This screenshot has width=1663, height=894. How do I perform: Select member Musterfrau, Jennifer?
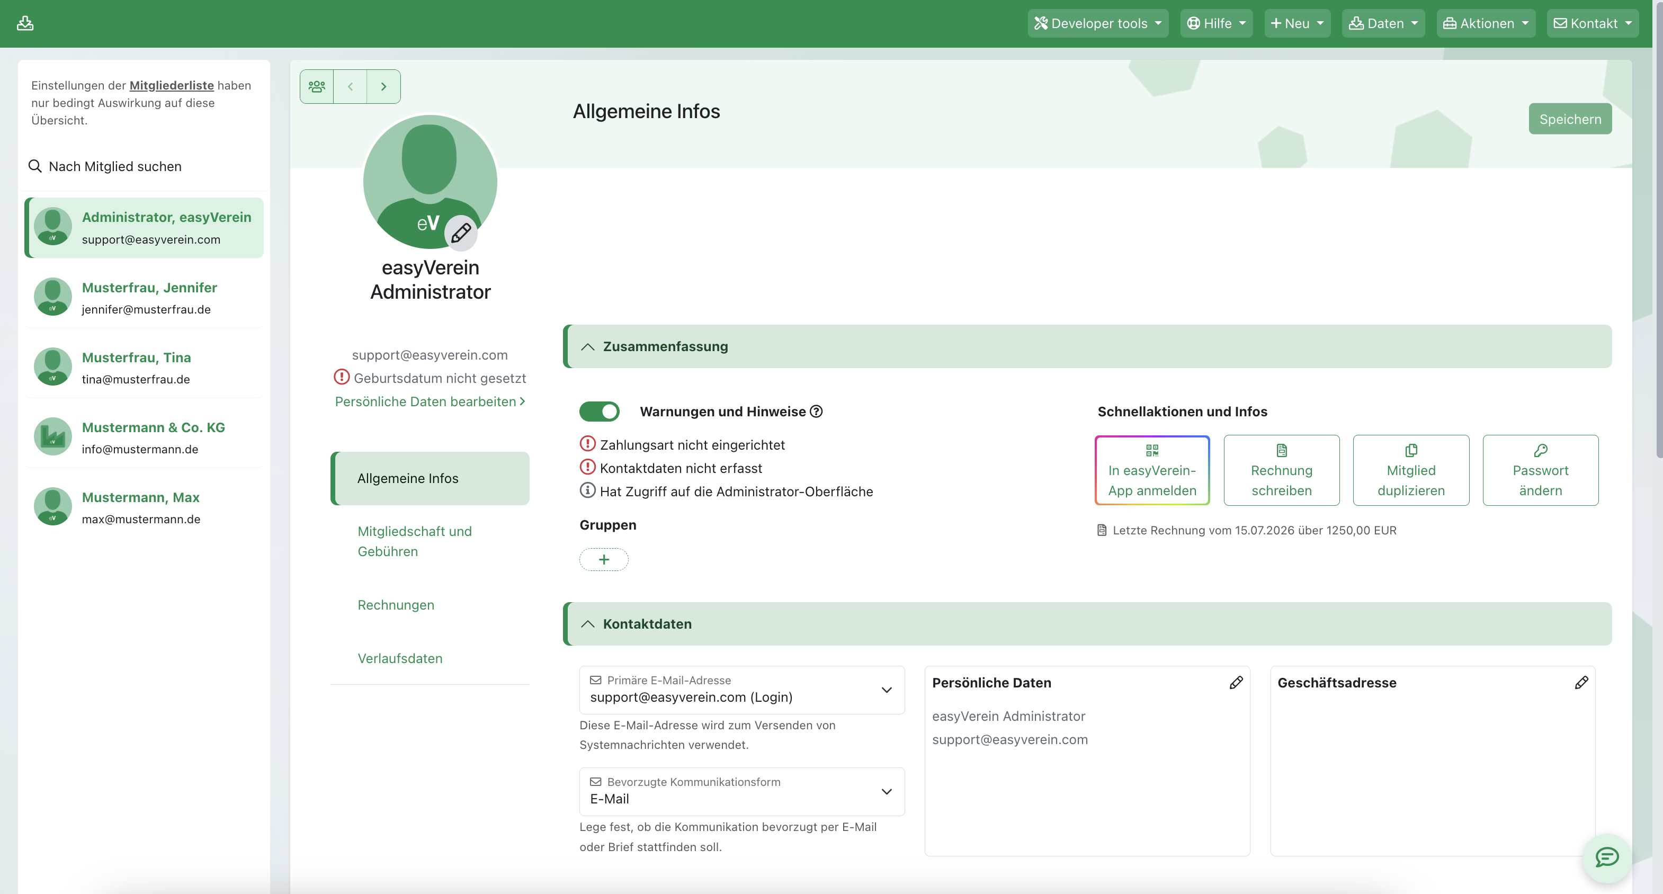tap(144, 297)
